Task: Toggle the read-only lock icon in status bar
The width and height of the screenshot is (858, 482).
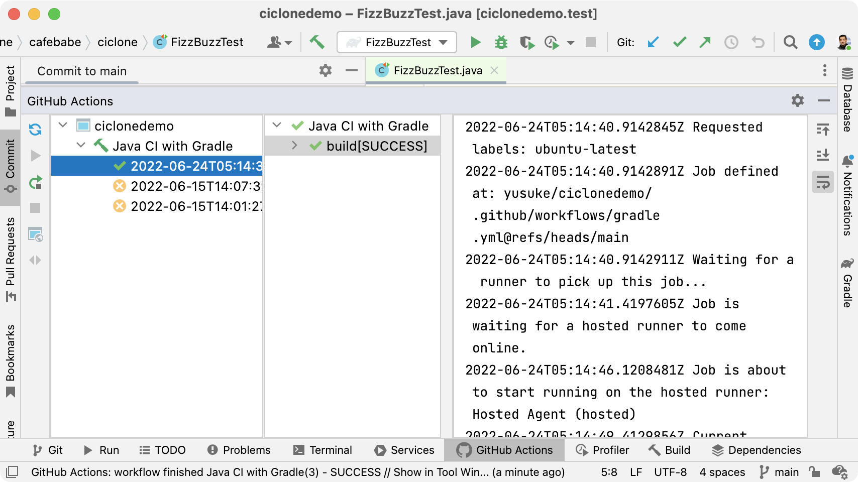Action: [x=814, y=472]
